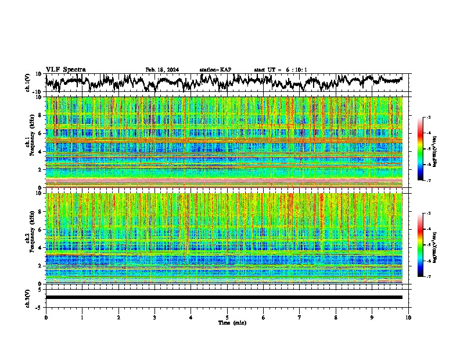Click the '-3' value on ch.1 colorbar
The height and width of the screenshot is (356, 460).
[428, 117]
